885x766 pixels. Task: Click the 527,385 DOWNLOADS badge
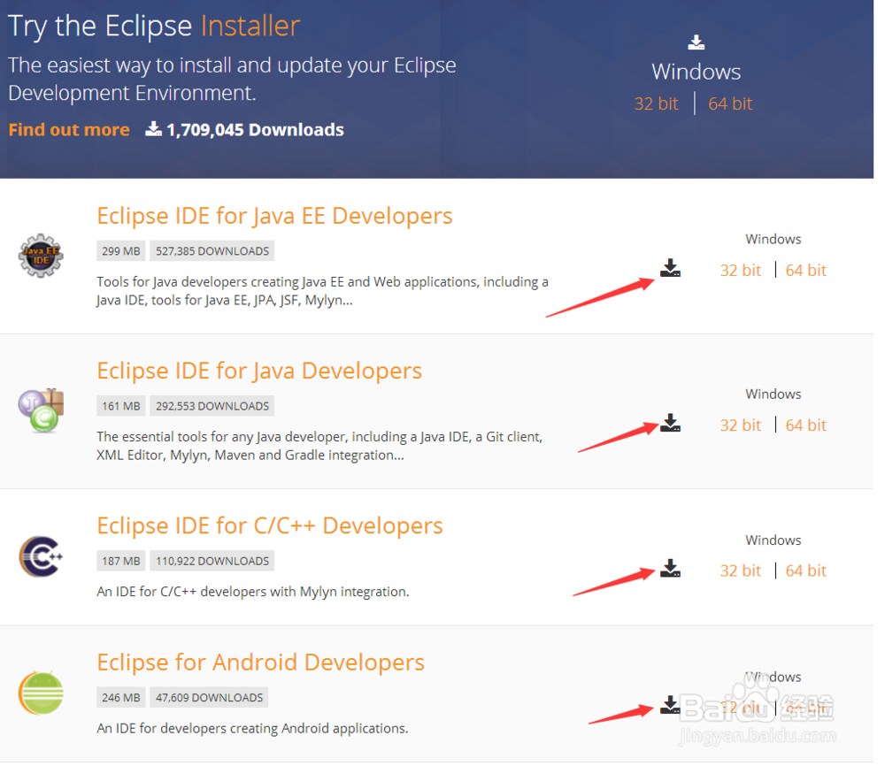212,251
